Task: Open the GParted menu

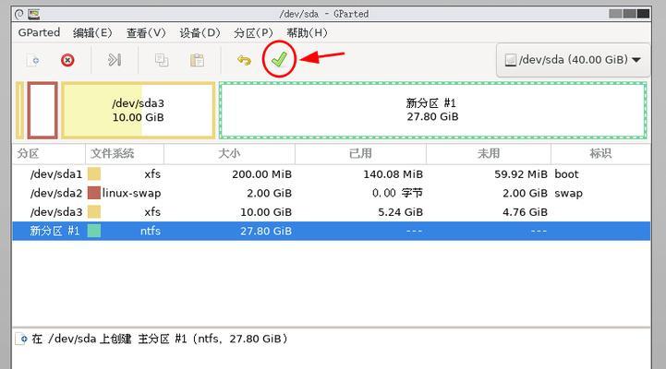Action: click(x=39, y=32)
